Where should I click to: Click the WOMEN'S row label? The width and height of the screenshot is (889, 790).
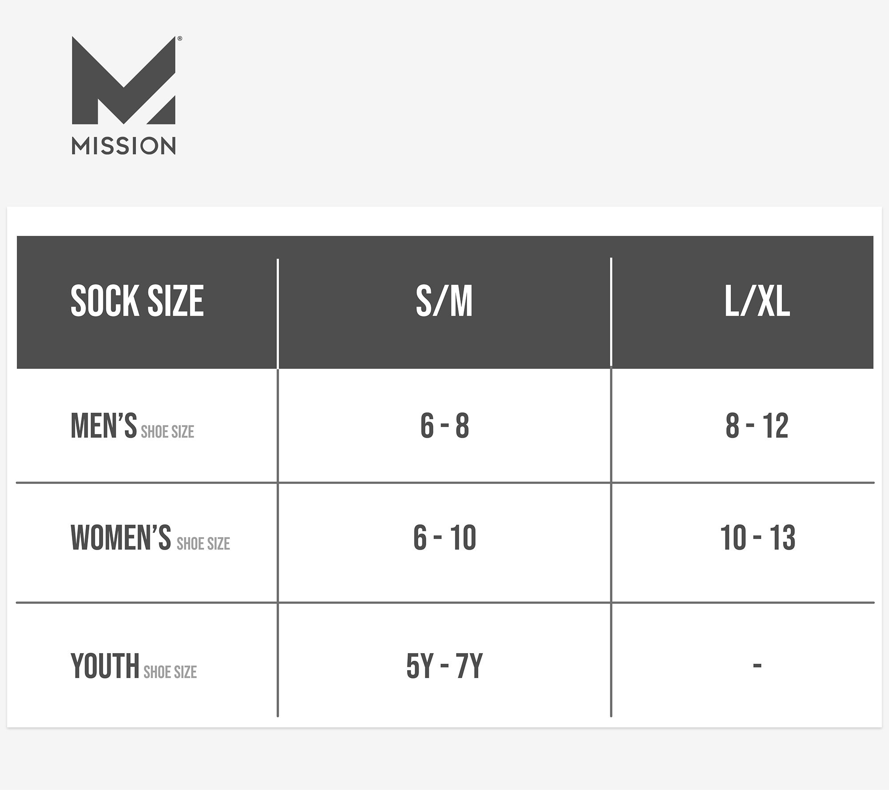pos(120,538)
